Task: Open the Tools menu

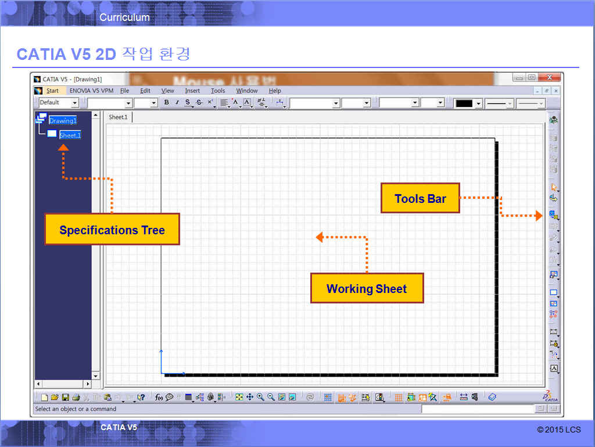Action: pyautogui.click(x=218, y=91)
